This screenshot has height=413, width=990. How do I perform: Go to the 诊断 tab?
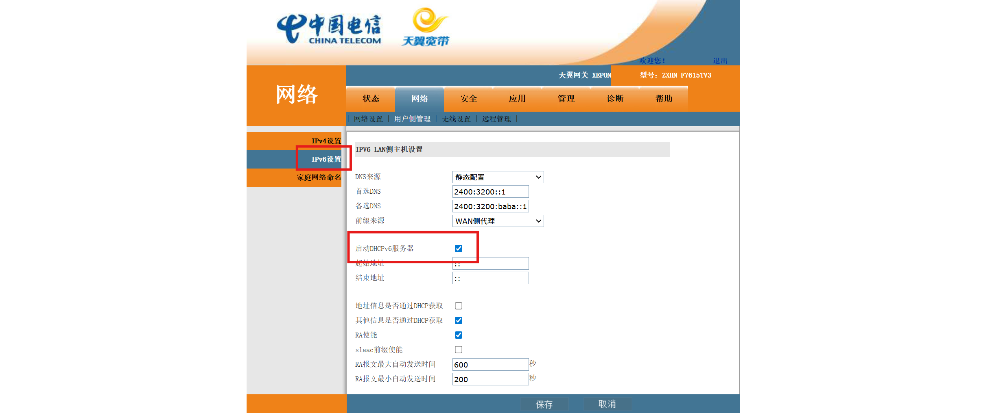[615, 99]
